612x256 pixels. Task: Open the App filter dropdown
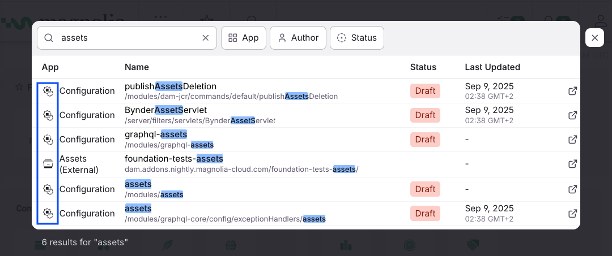243,38
